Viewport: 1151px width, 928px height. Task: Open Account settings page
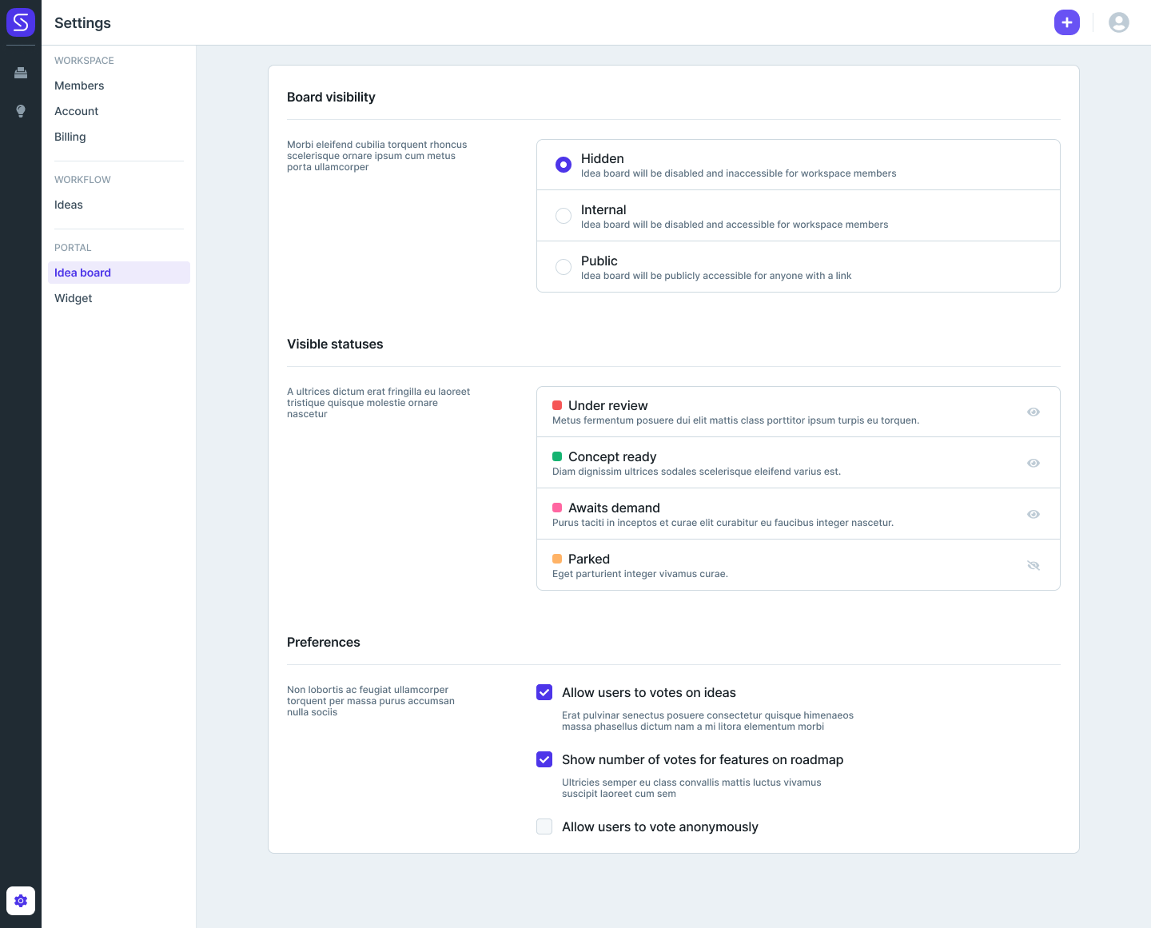tap(77, 111)
